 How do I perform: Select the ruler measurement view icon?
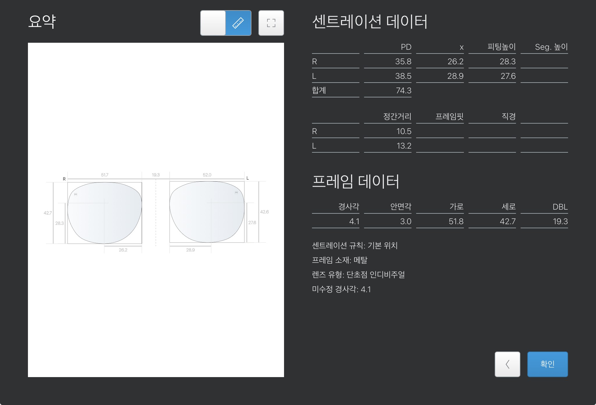(238, 23)
